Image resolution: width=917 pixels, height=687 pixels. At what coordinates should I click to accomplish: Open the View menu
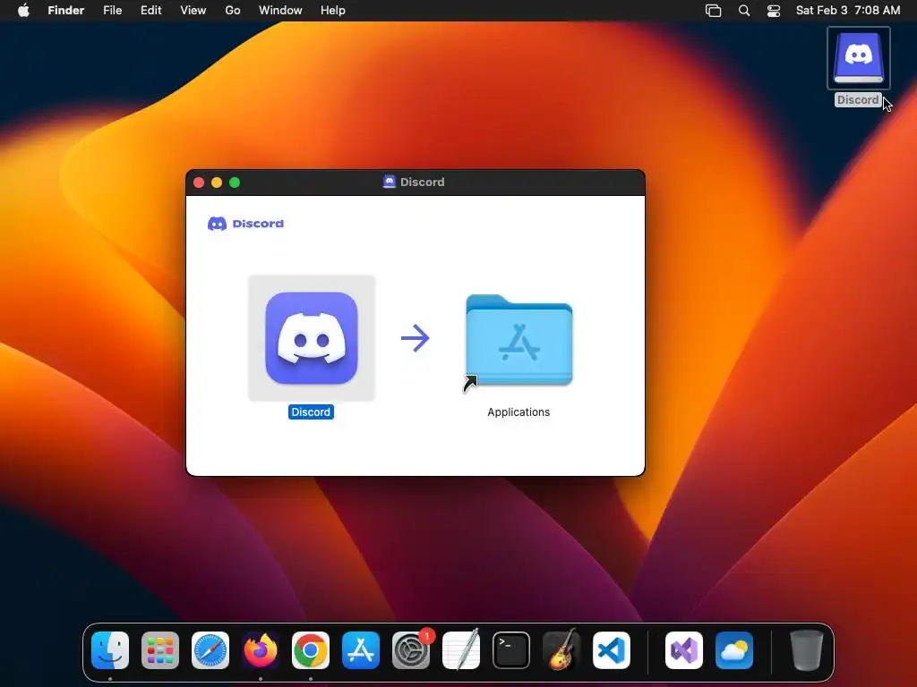coord(193,11)
